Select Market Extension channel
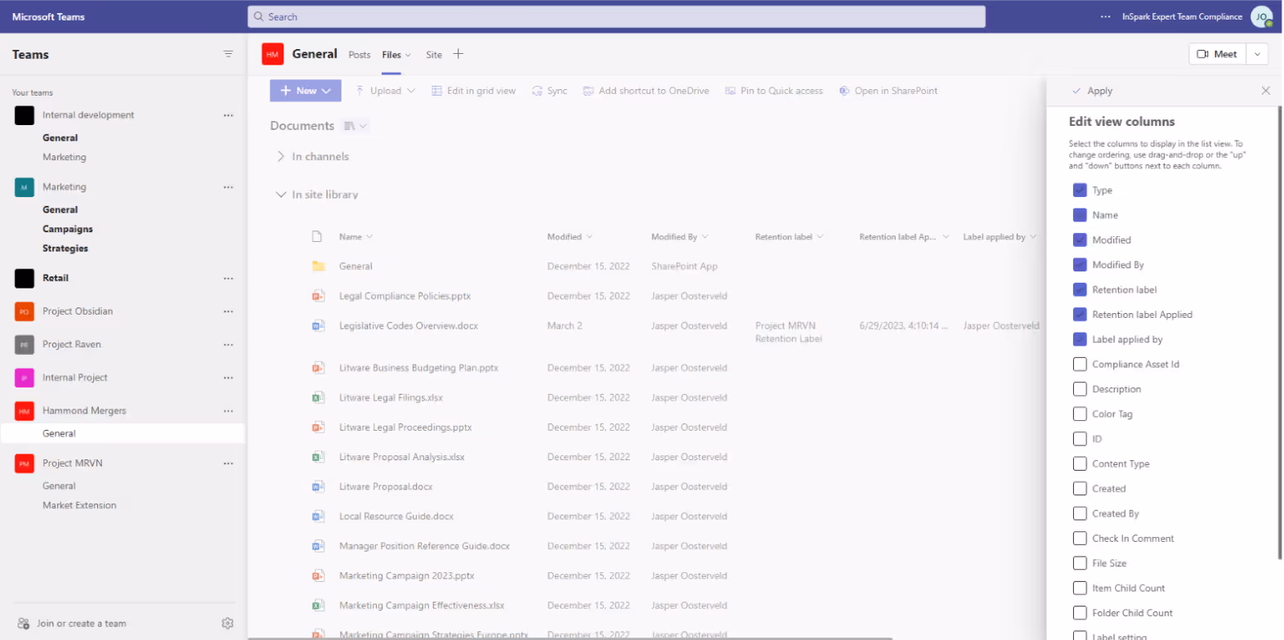This screenshot has width=1284, height=640. 79,506
